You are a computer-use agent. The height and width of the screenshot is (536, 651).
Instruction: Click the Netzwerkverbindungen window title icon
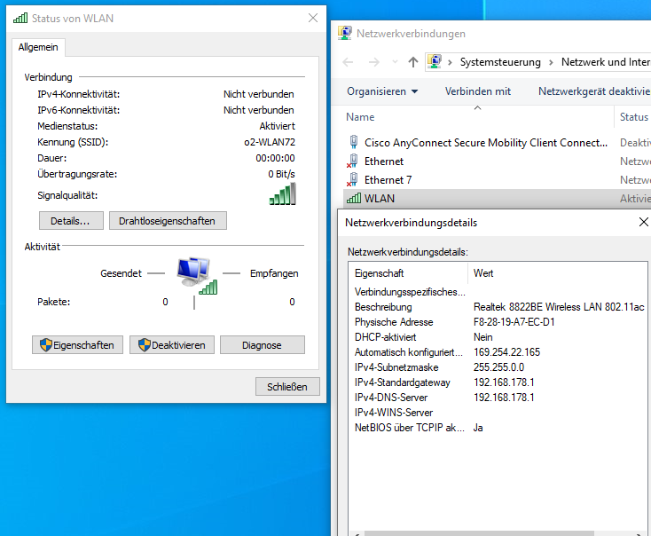[x=345, y=33]
